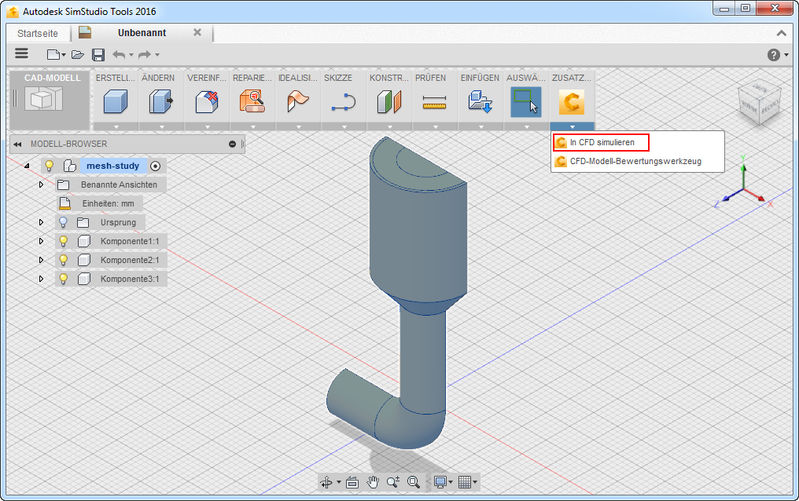Expand the Benannte Ansichten node
Screen dimensions: 799x501
pos(41,185)
